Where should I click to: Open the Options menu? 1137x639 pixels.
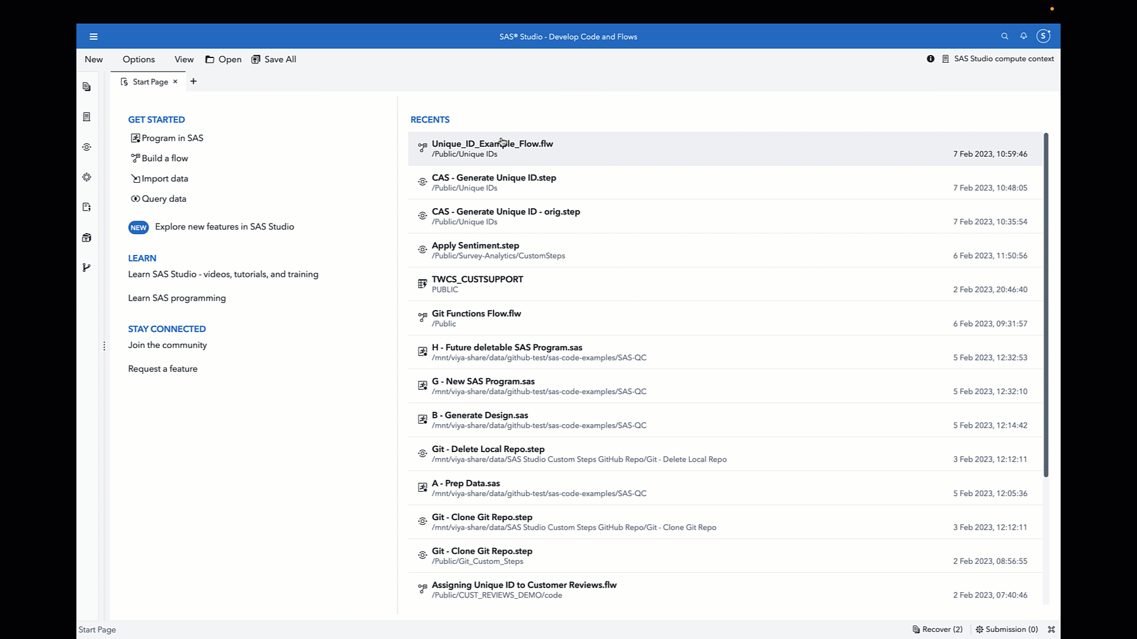click(x=139, y=59)
